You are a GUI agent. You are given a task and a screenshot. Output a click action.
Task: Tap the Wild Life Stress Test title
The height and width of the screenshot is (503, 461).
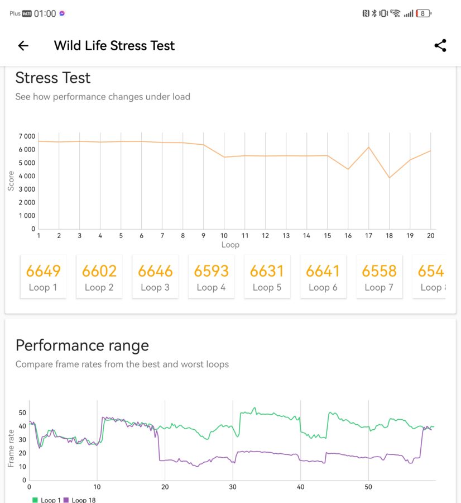point(114,46)
